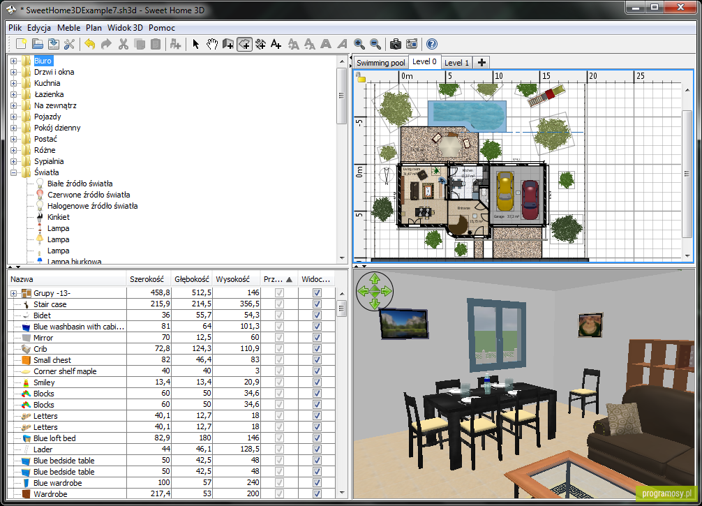Click the Increase text size icon
This screenshot has width=702, height=506.
(293, 44)
